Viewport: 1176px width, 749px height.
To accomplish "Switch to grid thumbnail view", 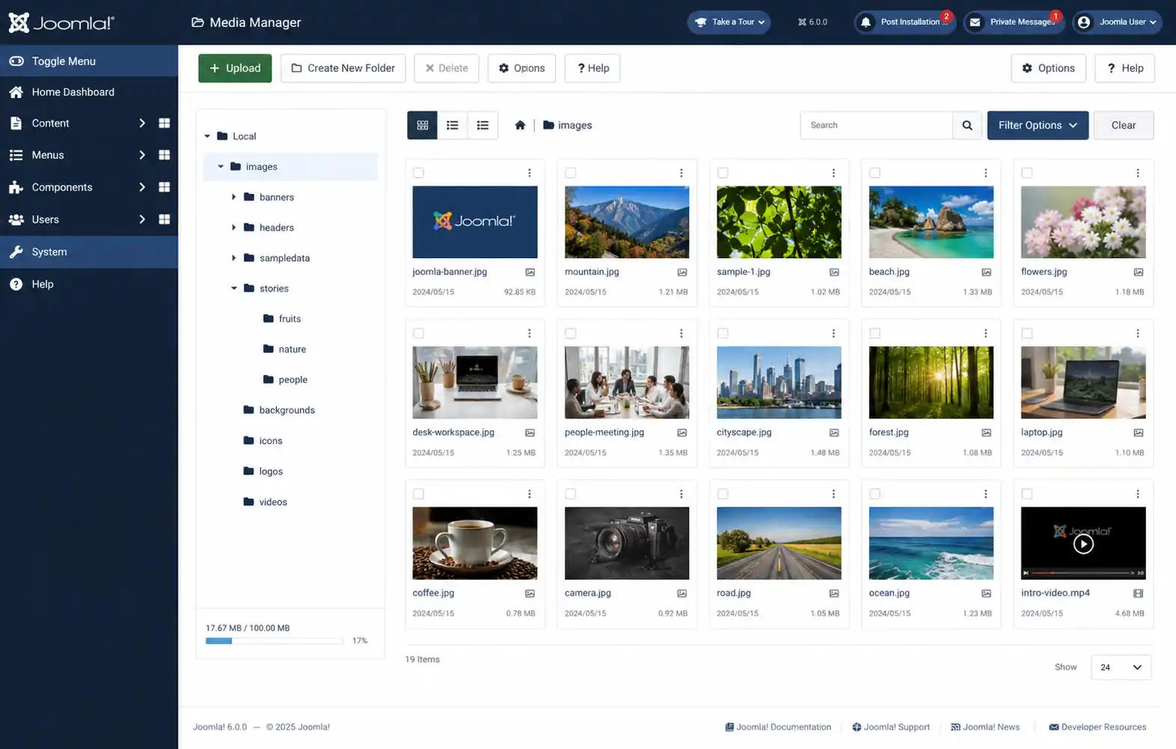I will click(422, 125).
